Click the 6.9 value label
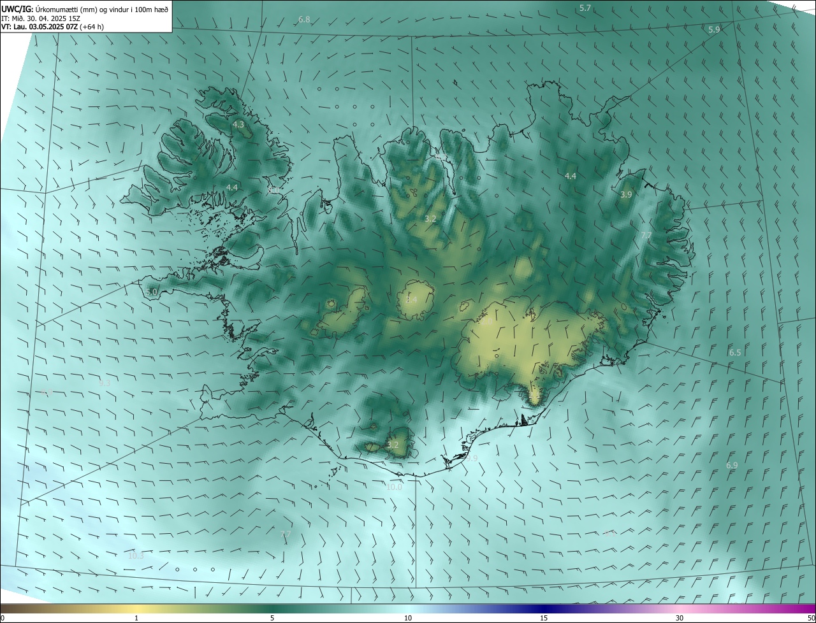816x623 pixels. coord(732,466)
